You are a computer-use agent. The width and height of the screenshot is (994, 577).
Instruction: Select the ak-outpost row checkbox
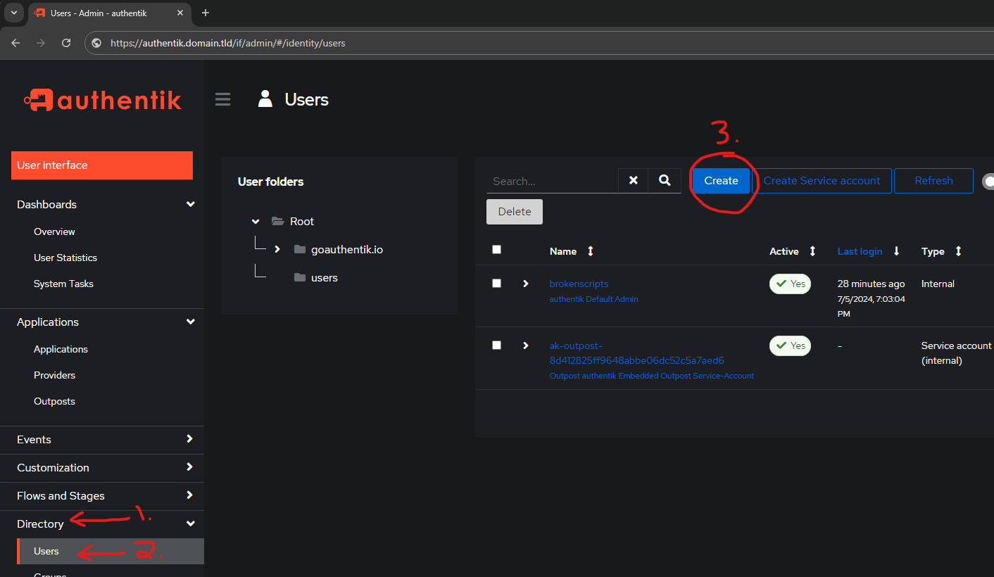[x=496, y=345]
